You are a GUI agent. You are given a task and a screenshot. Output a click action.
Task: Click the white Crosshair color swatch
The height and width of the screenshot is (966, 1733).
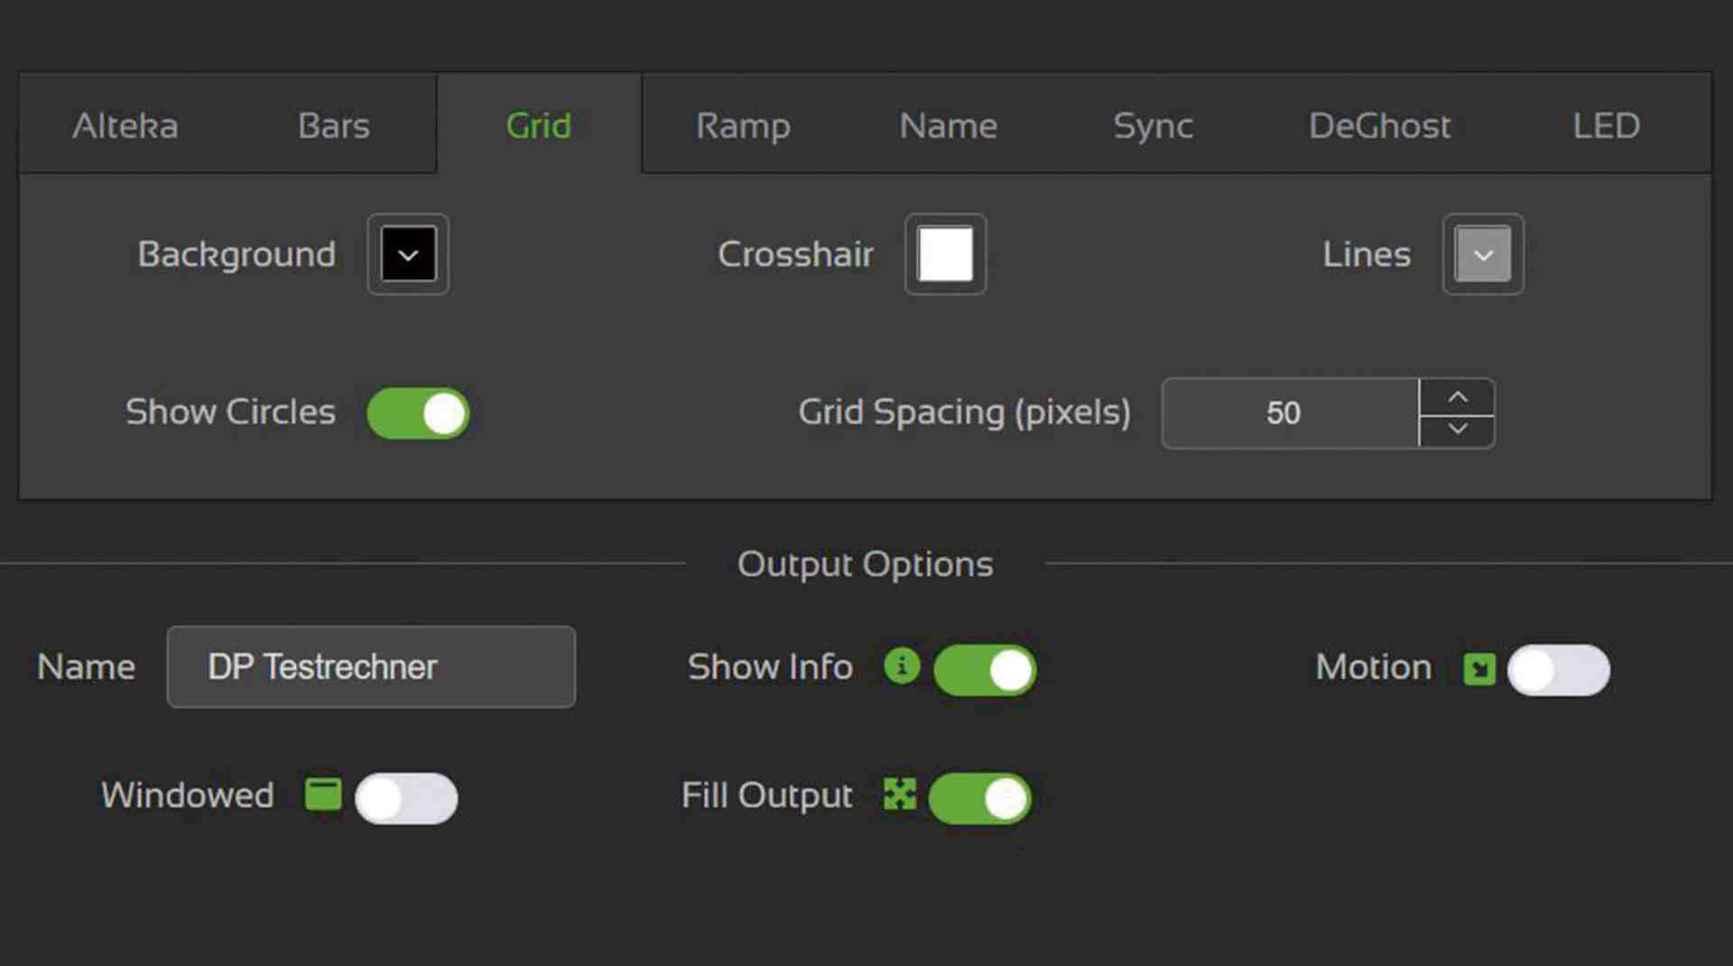pyautogui.click(x=944, y=254)
